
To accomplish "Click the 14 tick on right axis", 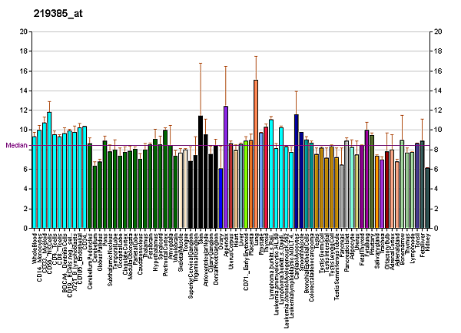I will [438, 91].
